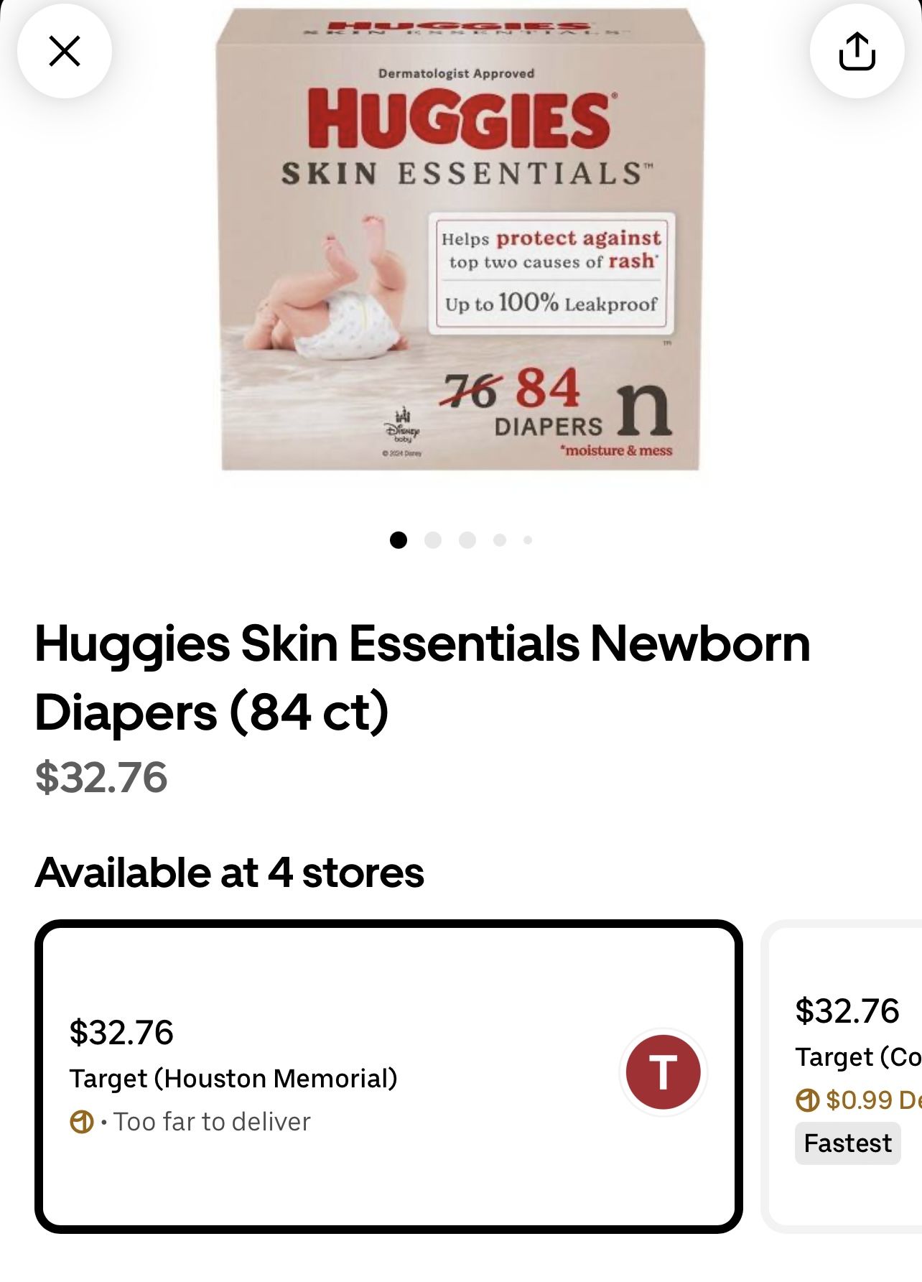
Task: Tap the red Target T logo
Action: [663, 1072]
